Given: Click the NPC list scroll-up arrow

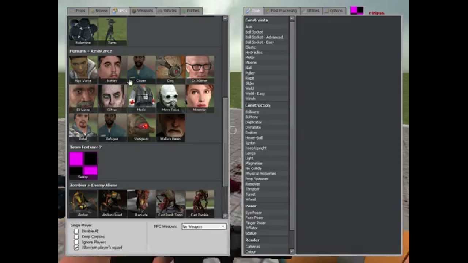Looking at the screenshot, I should [225, 18].
